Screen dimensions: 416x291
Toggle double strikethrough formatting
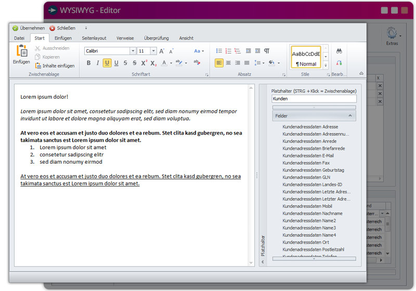[x=135, y=63]
